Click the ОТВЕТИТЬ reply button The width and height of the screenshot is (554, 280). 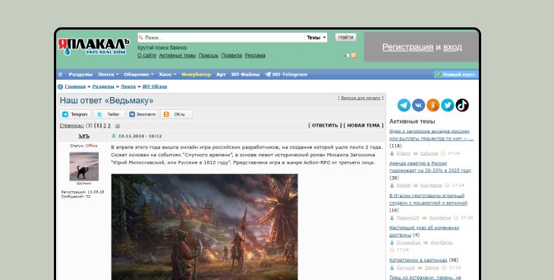click(325, 125)
